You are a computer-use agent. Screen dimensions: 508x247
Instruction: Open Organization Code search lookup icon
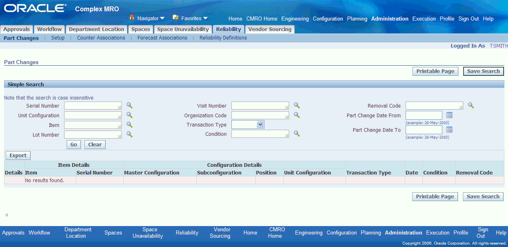click(297, 115)
